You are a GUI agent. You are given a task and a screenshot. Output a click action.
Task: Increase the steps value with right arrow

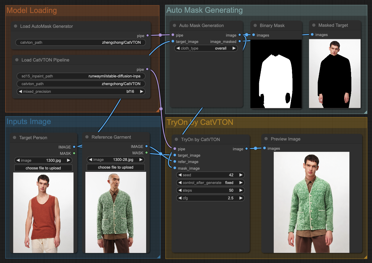coord(241,190)
